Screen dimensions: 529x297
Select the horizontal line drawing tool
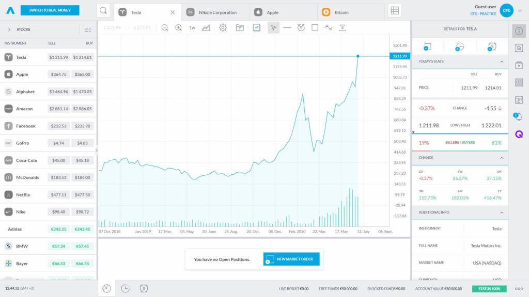287,28
